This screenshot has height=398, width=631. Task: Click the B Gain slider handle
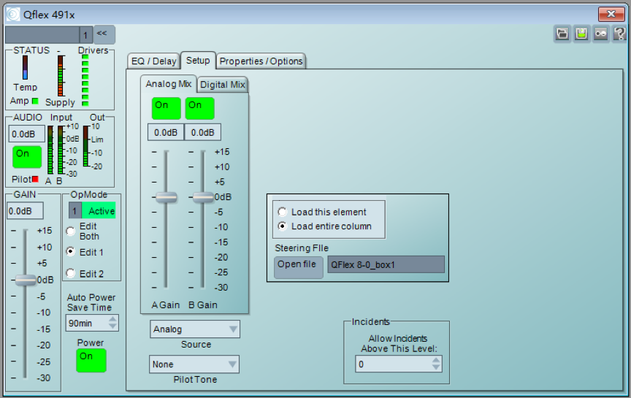click(x=203, y=197)
